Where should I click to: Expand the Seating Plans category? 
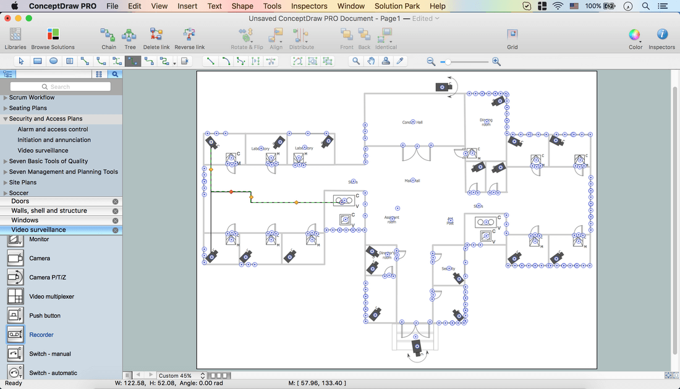6,108
